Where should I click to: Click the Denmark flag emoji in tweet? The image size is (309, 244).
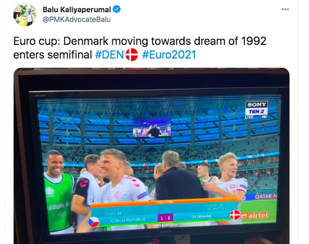pyautogui.click(x=132, y=55)
